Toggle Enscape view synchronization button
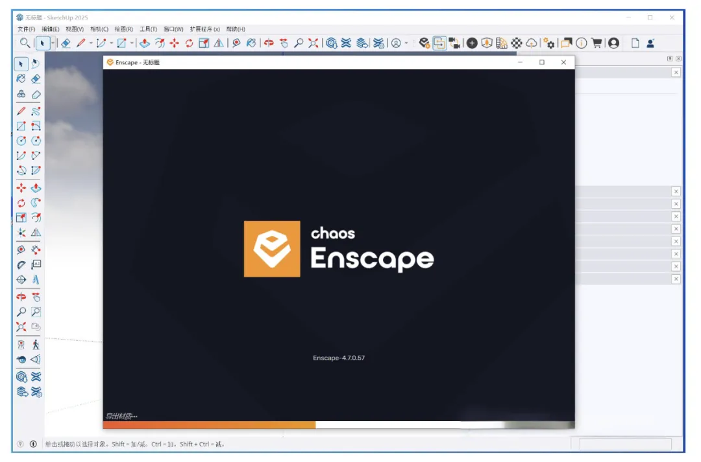 pyautogui.click(x=439, y=43)
